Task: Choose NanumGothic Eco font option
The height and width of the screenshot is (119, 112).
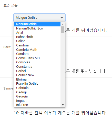Action: pos(37,28)
